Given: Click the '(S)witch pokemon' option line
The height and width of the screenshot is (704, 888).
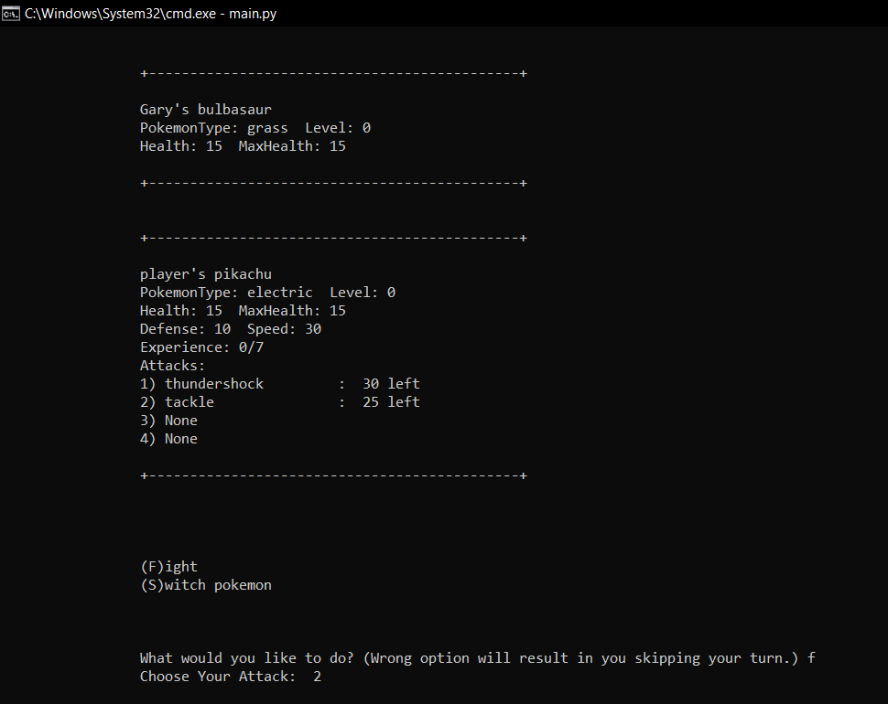Looking at the screenshot, I should 206,585.
